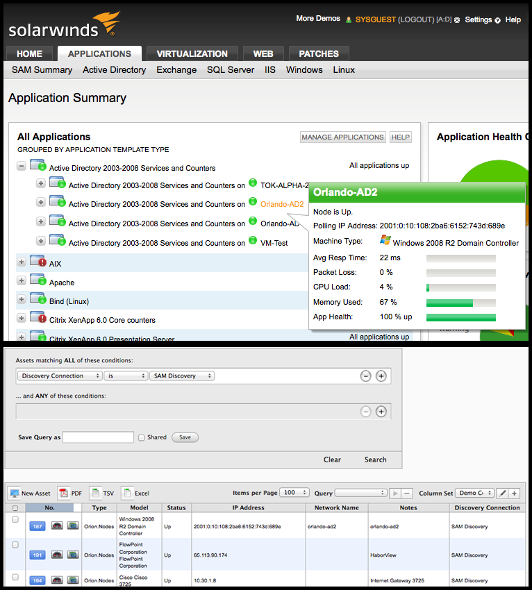Click the edit column set pencil icon
This screenshot has height=590, width=532.
(x=503, y=494)
